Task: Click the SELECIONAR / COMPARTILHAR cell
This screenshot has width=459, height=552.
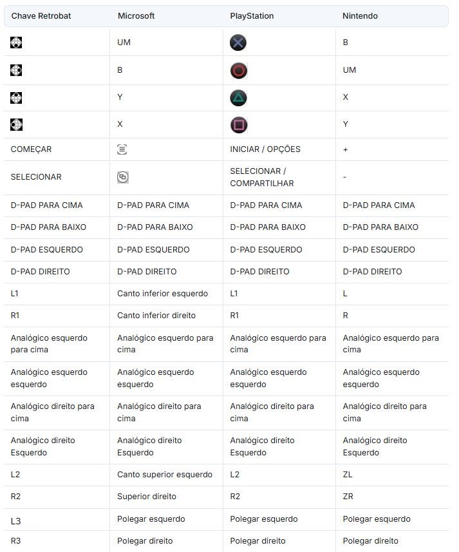Action: point(261,177)
